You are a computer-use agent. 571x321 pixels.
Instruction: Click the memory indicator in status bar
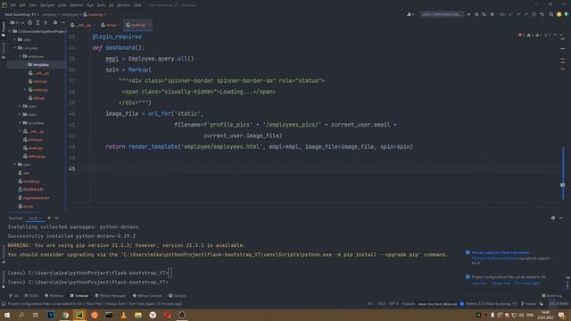(x=559, y=303)
